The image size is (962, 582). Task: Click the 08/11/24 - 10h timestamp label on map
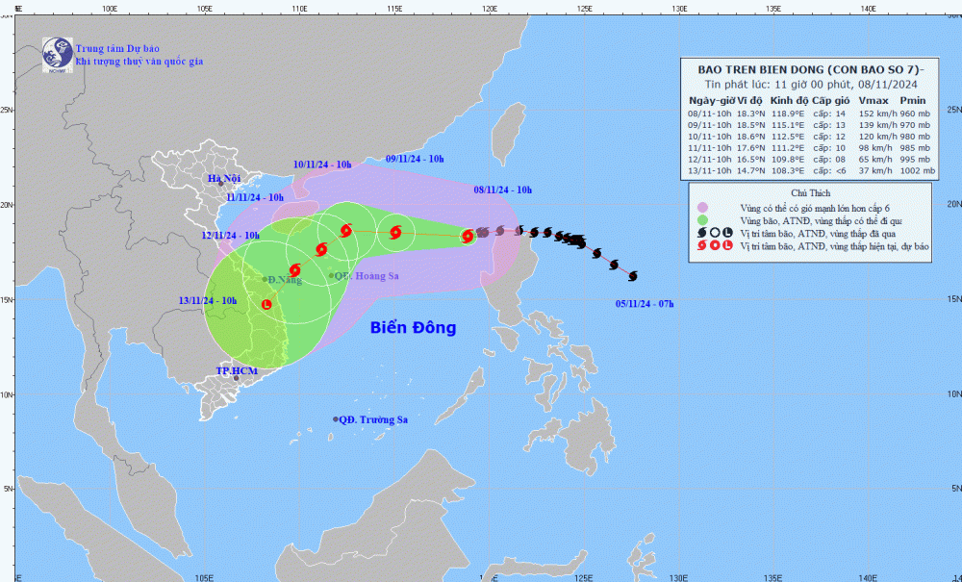coord(505,190)
